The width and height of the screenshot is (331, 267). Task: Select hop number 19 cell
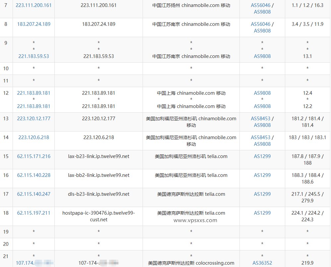[x=6, y=232]
